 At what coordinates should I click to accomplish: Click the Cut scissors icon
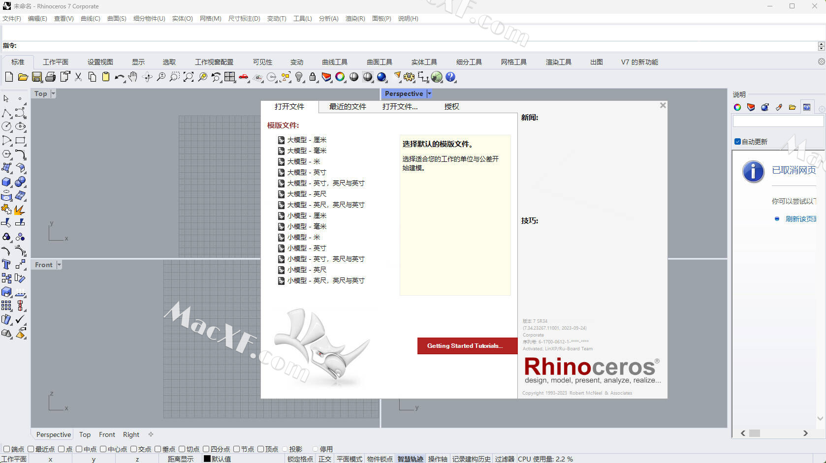click(78, 77)
